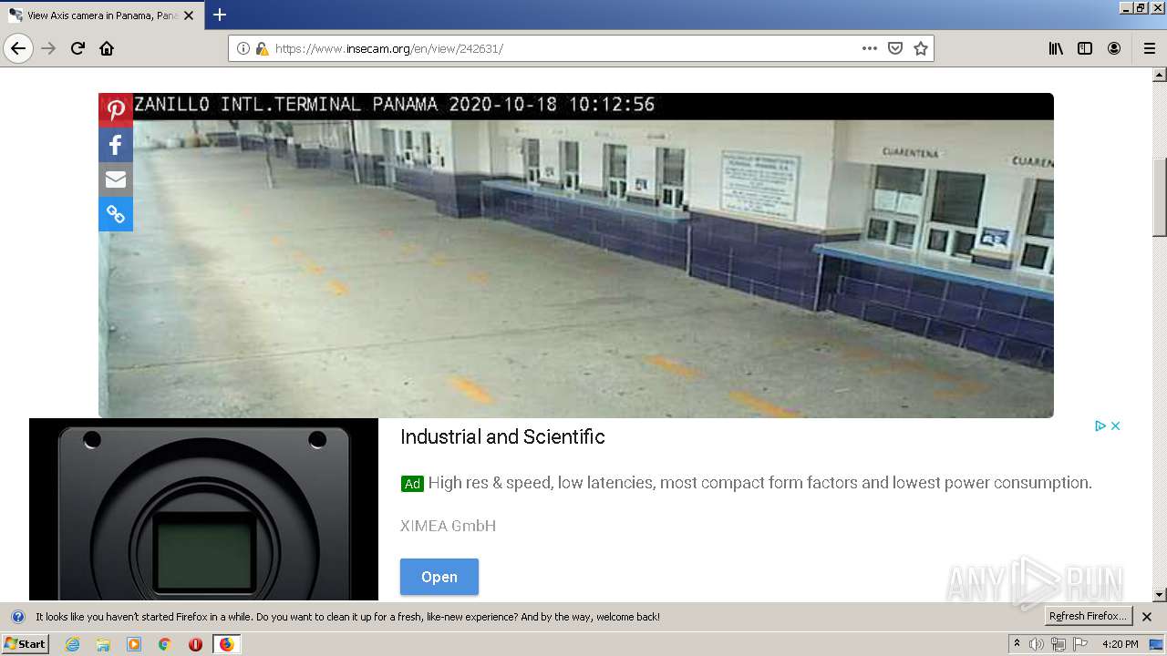The image size is (1167, 656).
Task: Click the page scrollbar down arrow
Action: click(1160, 594)
